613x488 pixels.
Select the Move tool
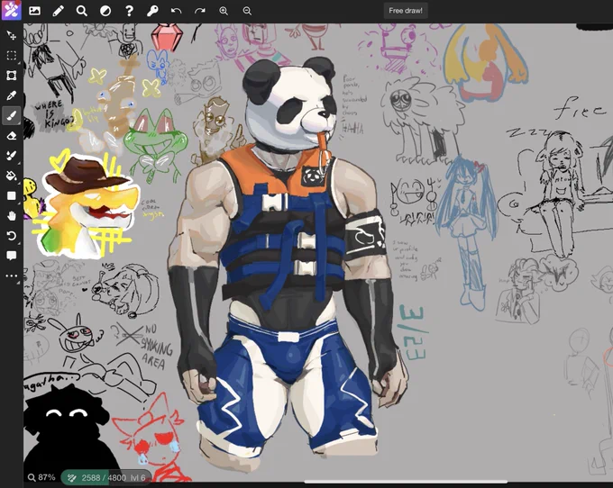tap(12, 35)
